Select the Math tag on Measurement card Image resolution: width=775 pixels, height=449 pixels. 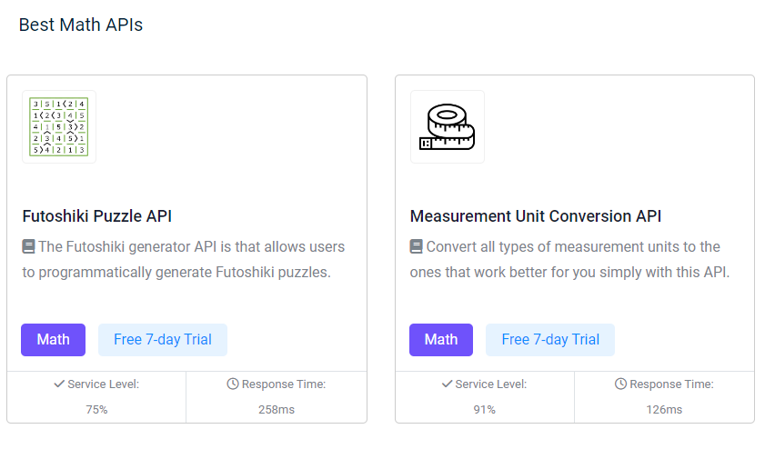pos(441,340)
